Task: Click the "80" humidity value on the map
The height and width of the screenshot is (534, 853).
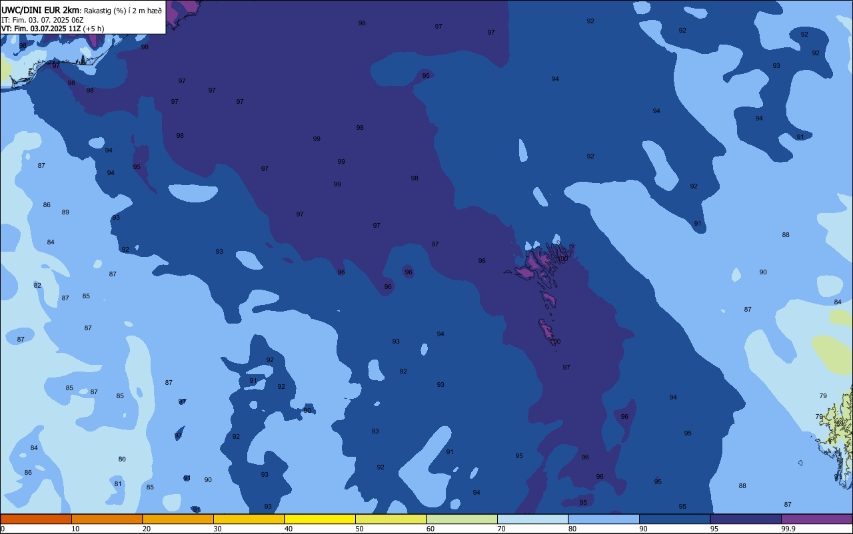Action: click(x=122, y=459)
